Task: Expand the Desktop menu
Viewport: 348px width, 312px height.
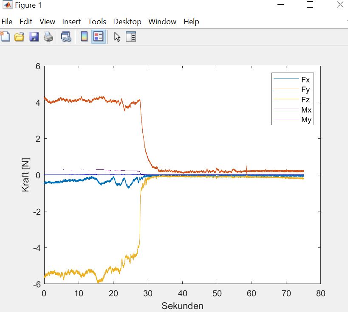Action: click(127, 22)
